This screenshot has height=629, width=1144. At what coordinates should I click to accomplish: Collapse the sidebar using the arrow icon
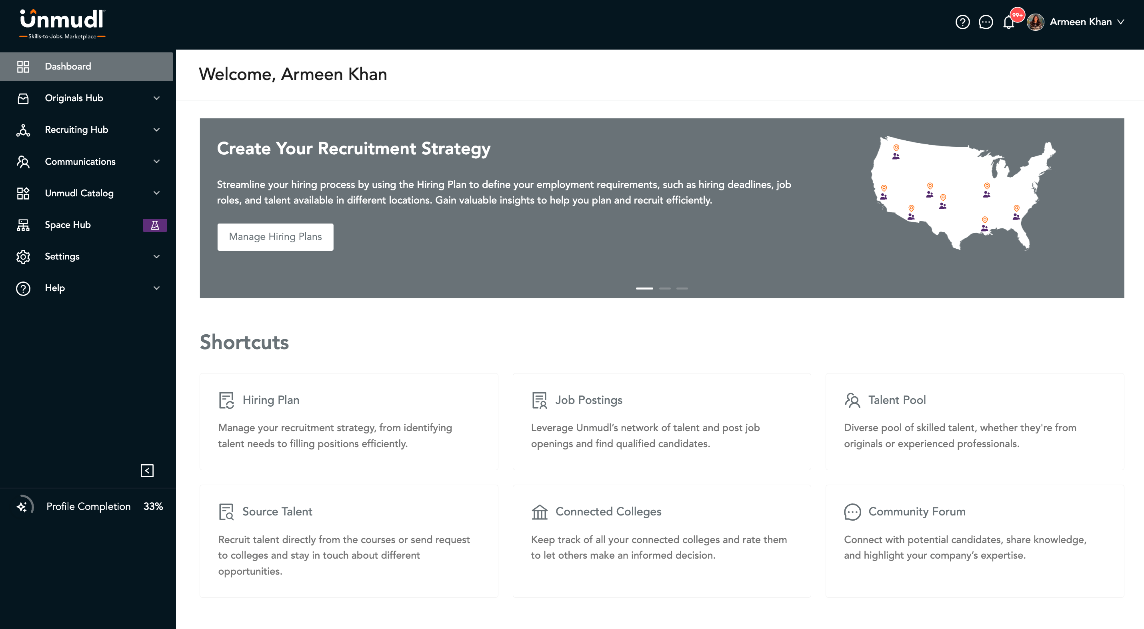(x=147, y=471)
